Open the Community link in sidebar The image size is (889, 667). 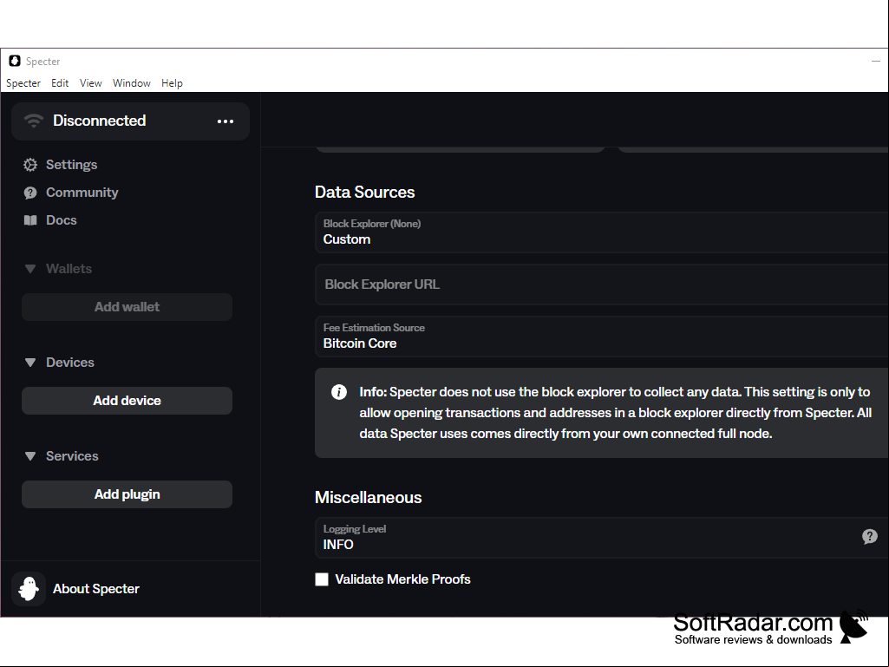pyautogui.click(x=82, y=193)
